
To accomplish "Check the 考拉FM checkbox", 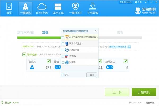I will click(x=63, y=56).
